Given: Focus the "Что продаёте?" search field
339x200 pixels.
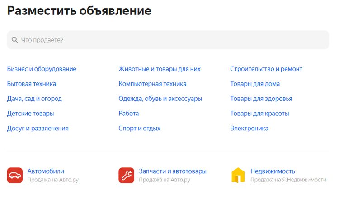Looking at the screenshot, I should (x=172, y=40).
